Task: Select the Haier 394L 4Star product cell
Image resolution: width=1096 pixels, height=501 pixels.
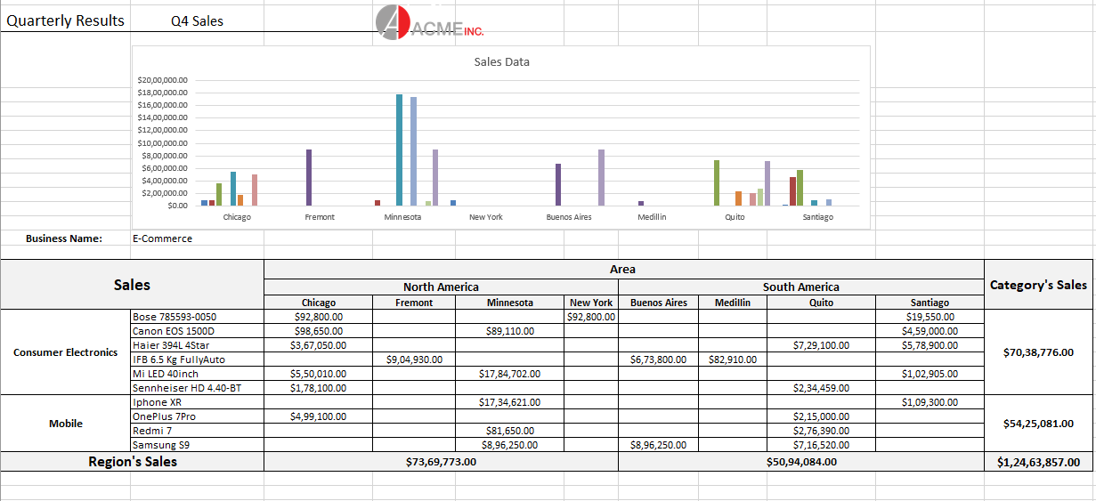Action: [x=198, y=345]
